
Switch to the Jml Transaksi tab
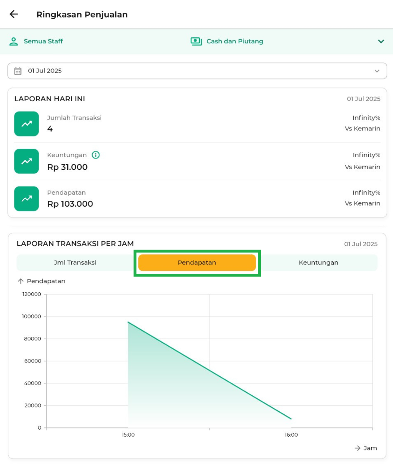(75, 263)
